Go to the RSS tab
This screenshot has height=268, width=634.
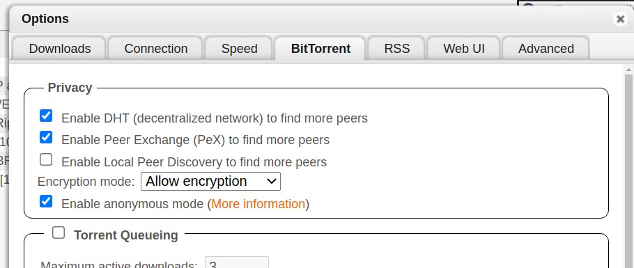pyautogui.click(x=396, y=49)
